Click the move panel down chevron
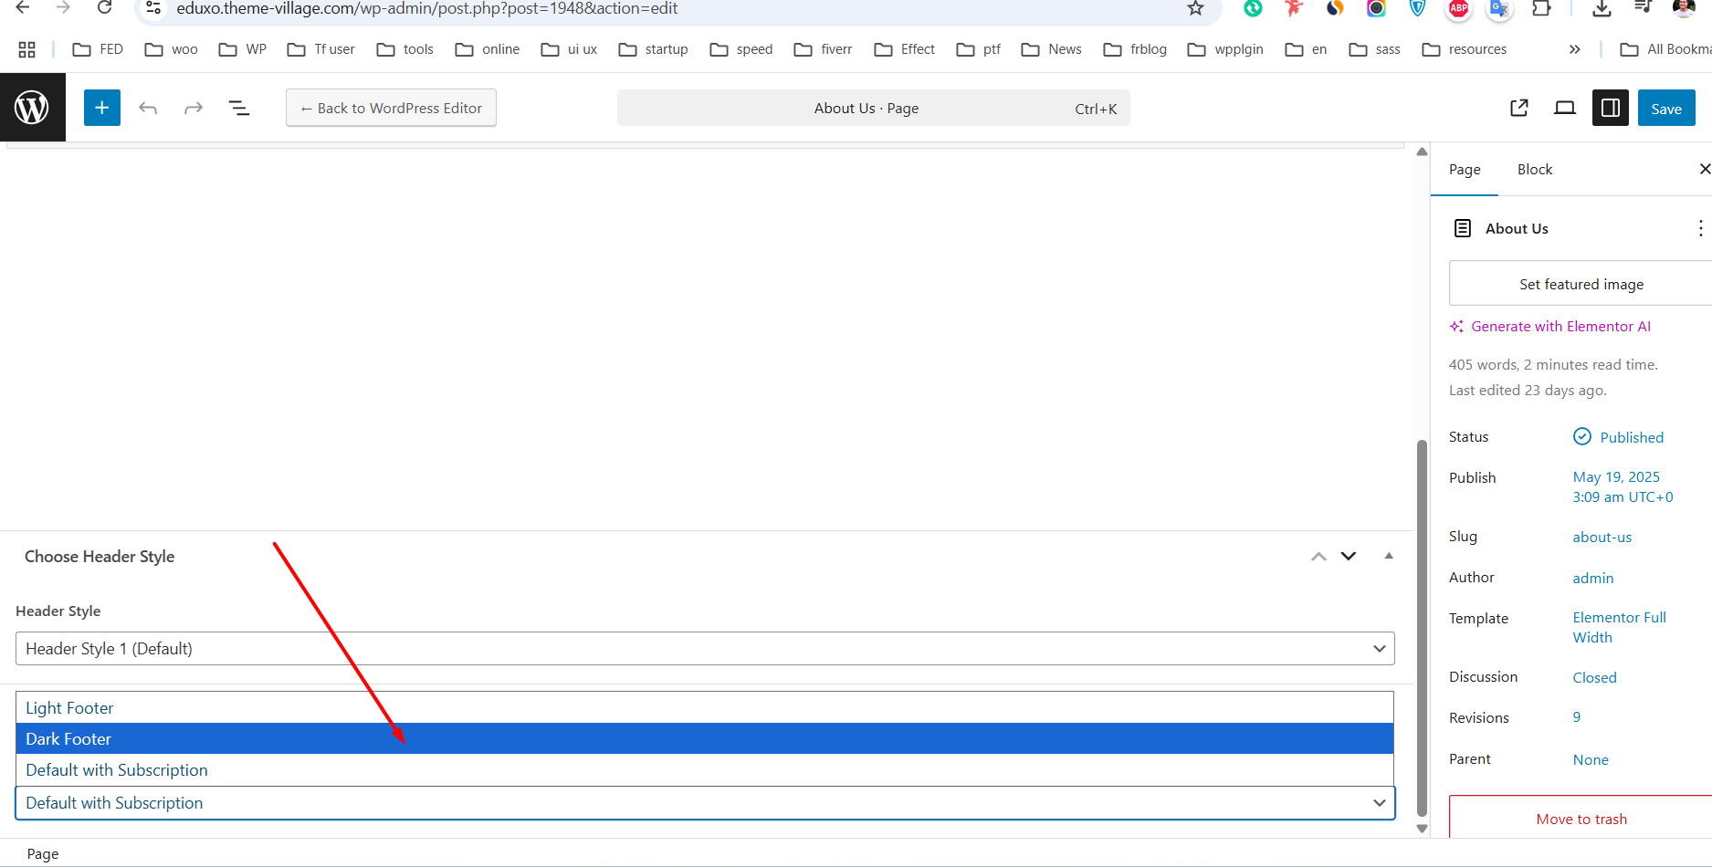Screen dimensions: 1712x867 pos(1349,556)
